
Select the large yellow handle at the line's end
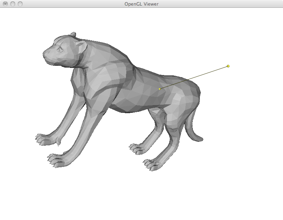(x=228, y=66)
